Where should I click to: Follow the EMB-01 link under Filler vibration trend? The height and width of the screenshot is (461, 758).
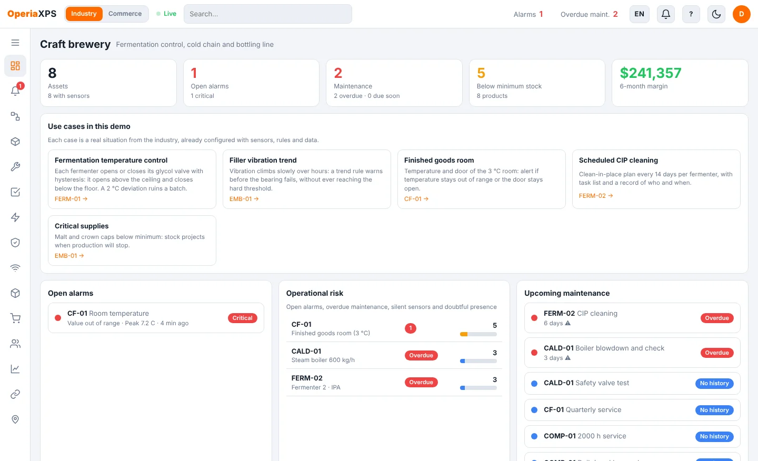pyautogui.click(x=244, y=199)
